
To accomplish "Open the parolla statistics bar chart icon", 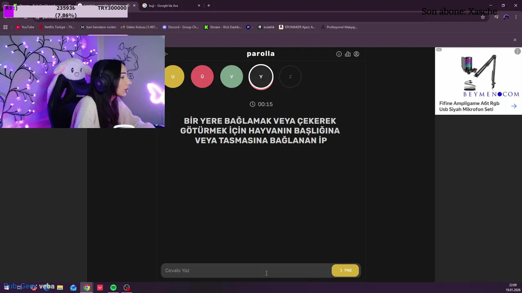I will (x=347, y=54).
